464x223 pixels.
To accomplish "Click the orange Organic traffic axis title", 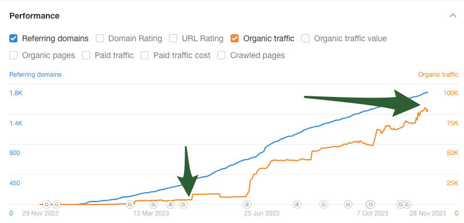I will coord(438,74).
